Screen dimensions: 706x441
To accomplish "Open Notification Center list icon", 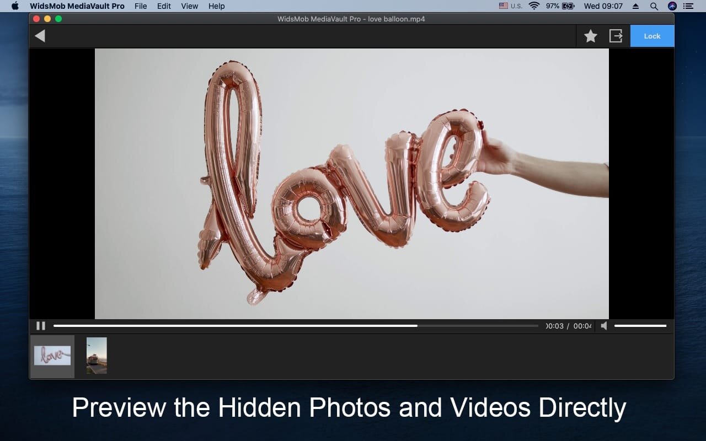I will (x=688, y=6).
